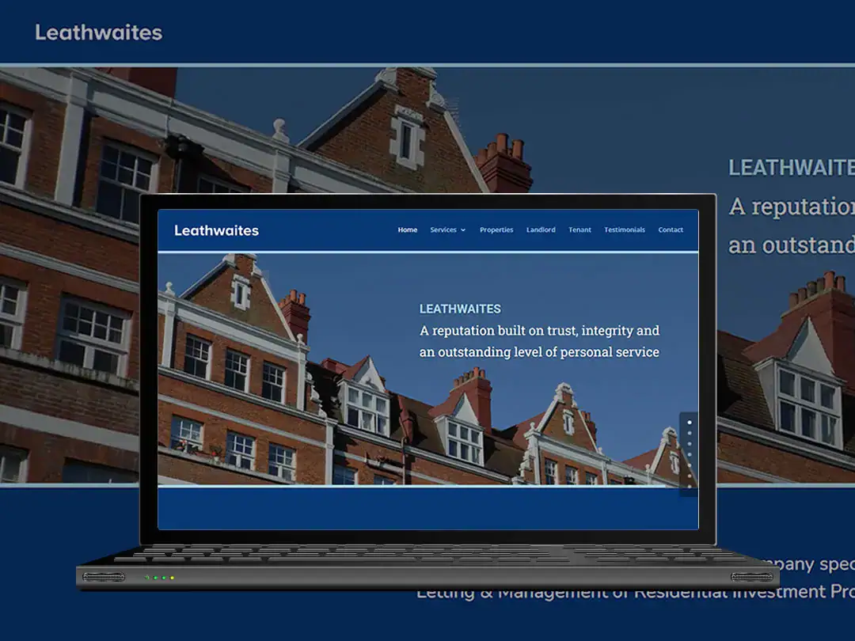Open the Home menu item

(407, 229)
